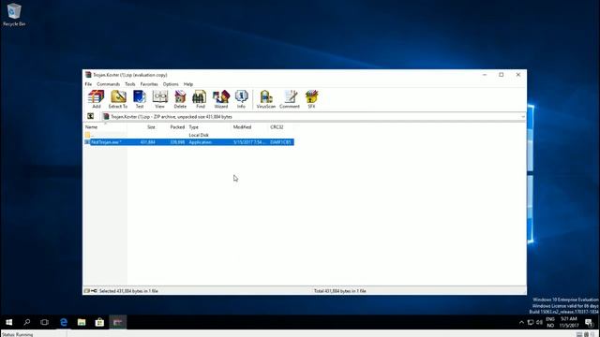Click the volume tray icon
The width and height of the screenshot is (600, 337).
pyautogui.click(x=540, y=322)
